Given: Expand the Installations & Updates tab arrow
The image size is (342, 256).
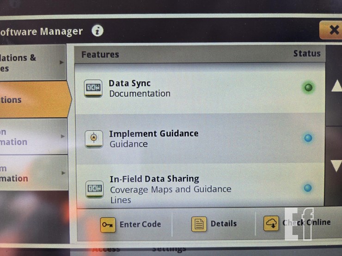Looking at the screenshot, I should coord(62,62).
